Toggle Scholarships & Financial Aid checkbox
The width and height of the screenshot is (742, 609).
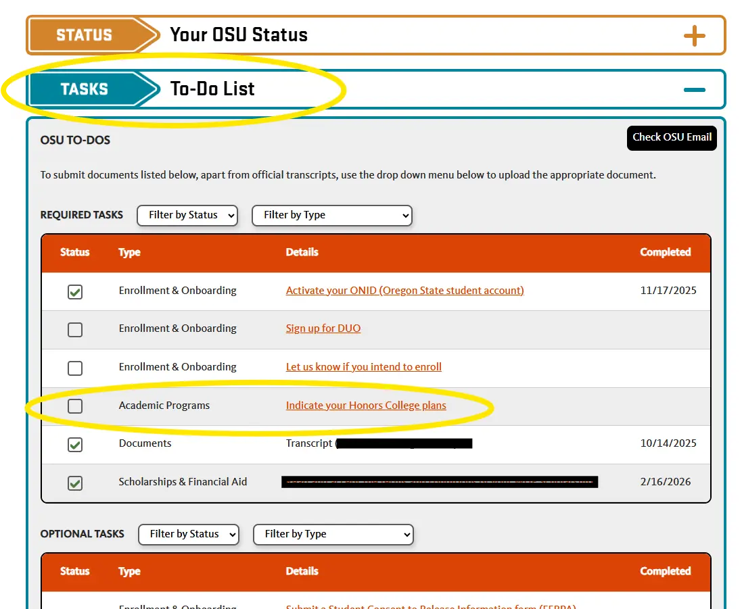75,483
